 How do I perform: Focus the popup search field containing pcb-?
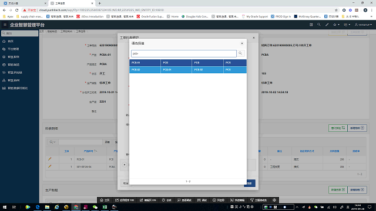(x=184, y=53)
